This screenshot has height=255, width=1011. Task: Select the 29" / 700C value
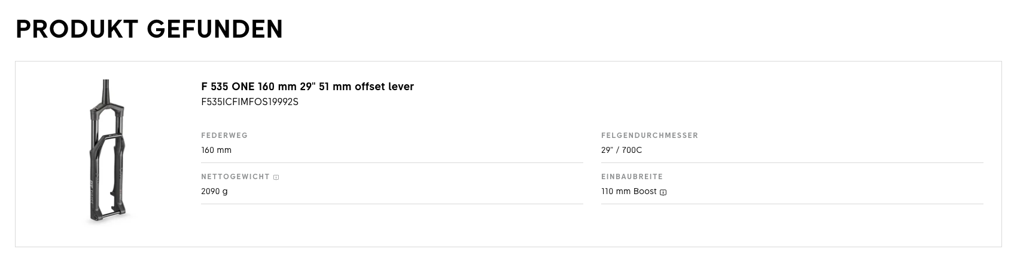[622, 150]
